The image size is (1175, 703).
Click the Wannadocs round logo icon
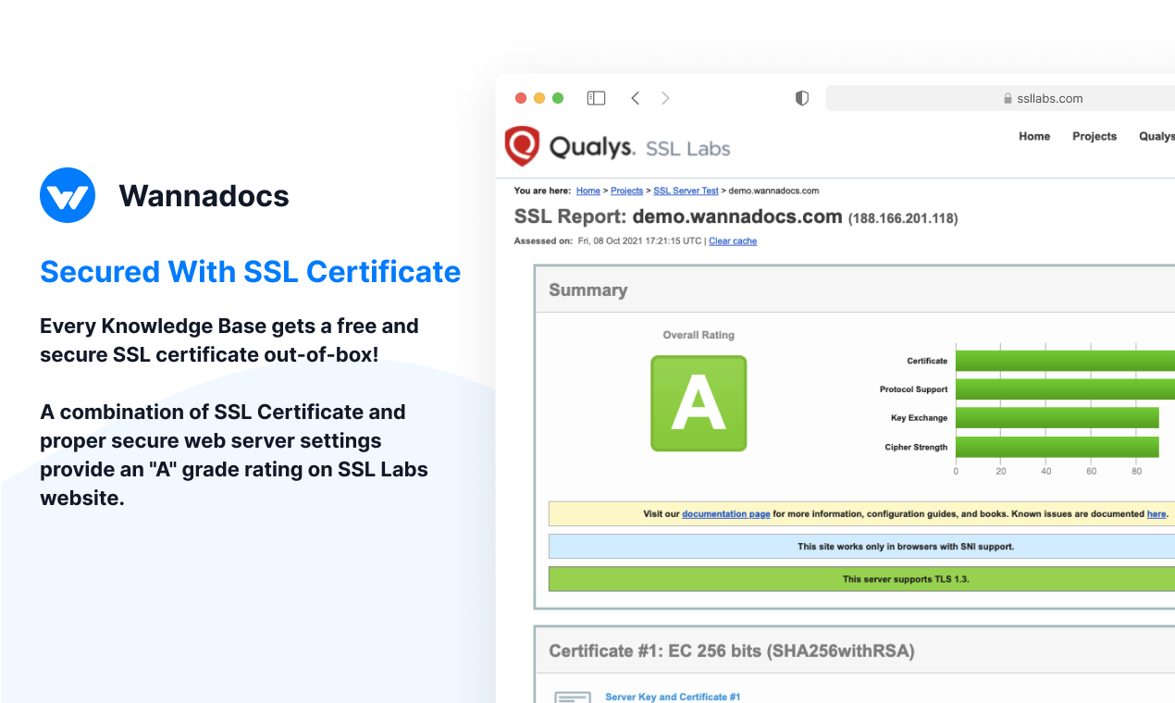(x=68, y=195)
